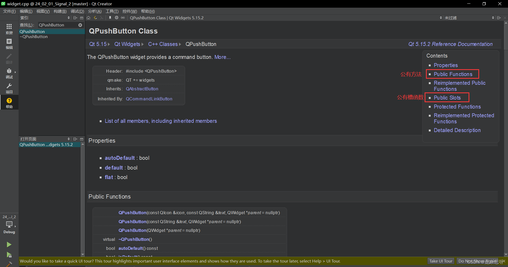The width and height of the screenshot is (508, 267).
Task: Jump to Public Functions in Contents
Action: pos(453,74)
